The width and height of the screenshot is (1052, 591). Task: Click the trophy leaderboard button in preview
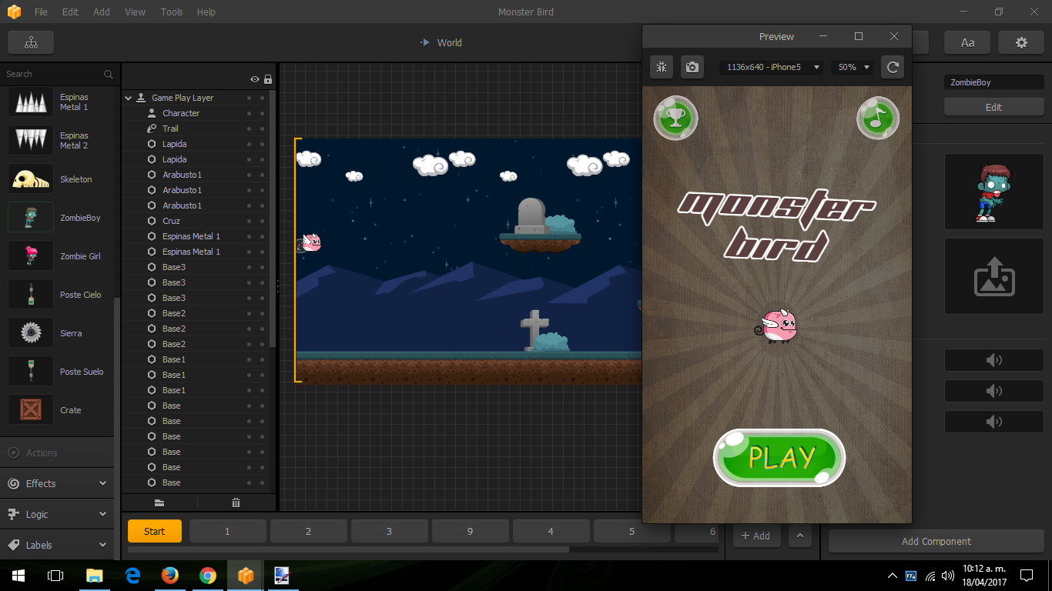tap(675, 118)
